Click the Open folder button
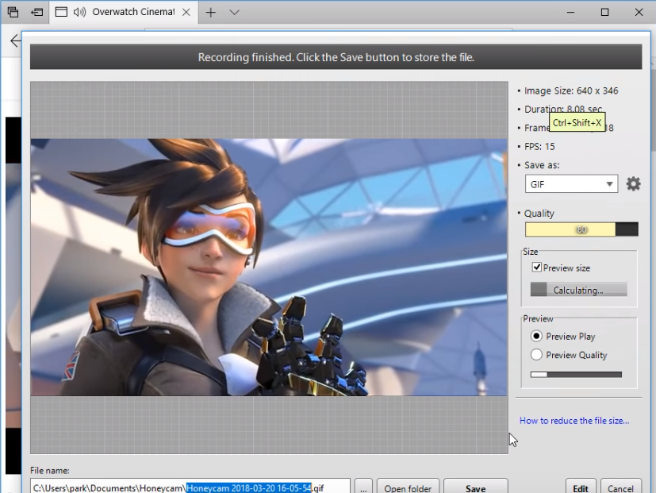This screenshot has height=493, width=656. [408, 487]
